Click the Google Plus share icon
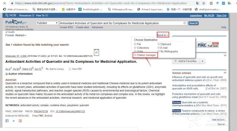The image size is (237, 131). (20, 121)
